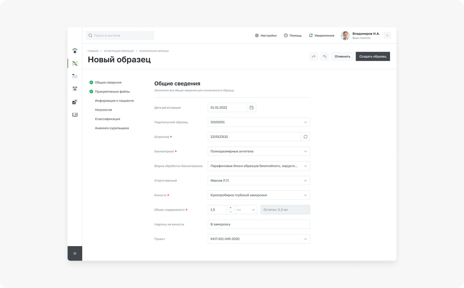Open Ответственный dropdown
464x288 pixels.
[259, 181]
